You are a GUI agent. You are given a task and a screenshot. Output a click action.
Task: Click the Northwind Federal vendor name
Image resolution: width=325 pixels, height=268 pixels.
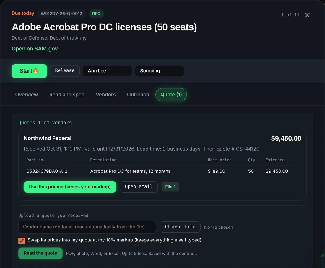pyautogui.click(x=48, y=138)
